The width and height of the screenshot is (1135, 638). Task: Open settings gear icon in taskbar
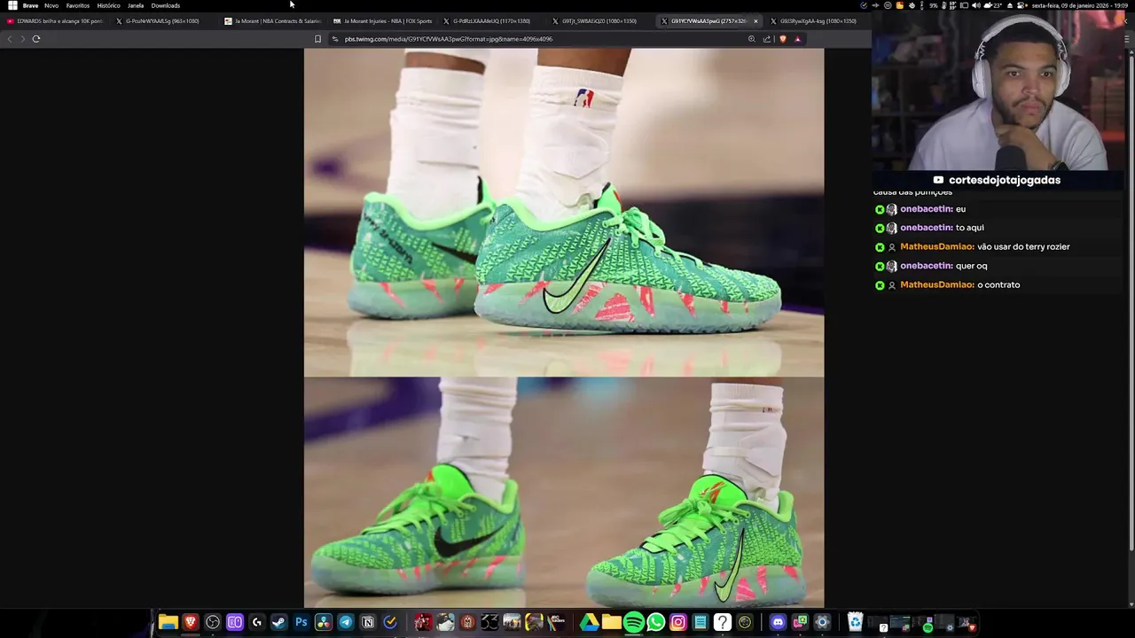[x=822, y=622]
